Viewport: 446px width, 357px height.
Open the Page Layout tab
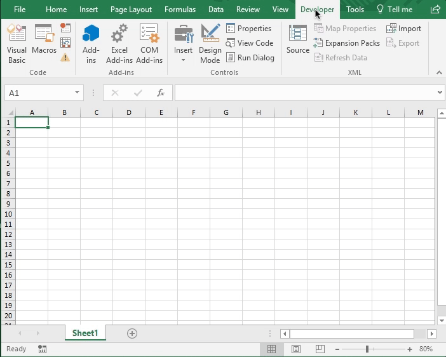(x=131, y=10)
